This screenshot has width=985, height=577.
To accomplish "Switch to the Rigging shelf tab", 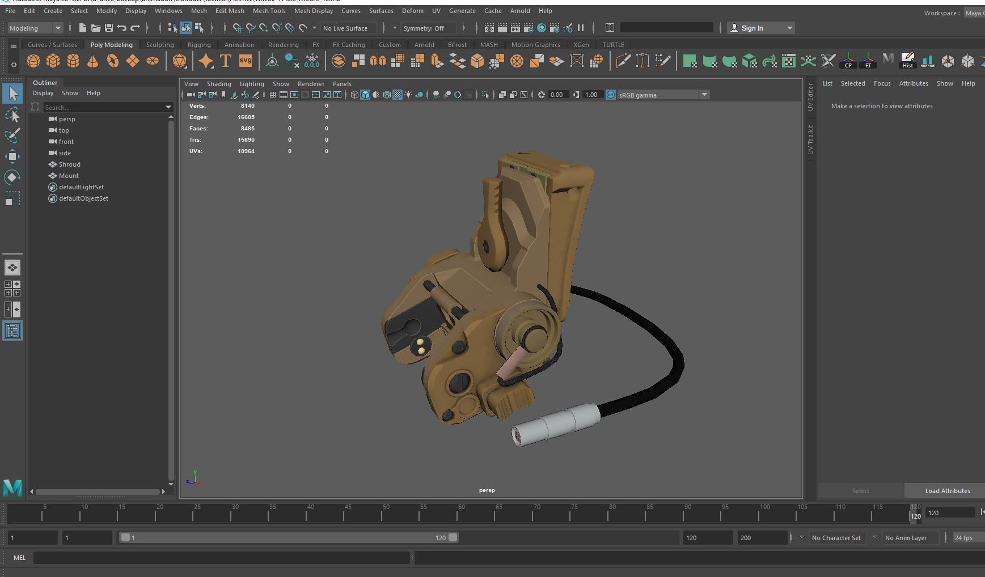I will [x=199, y=45].
